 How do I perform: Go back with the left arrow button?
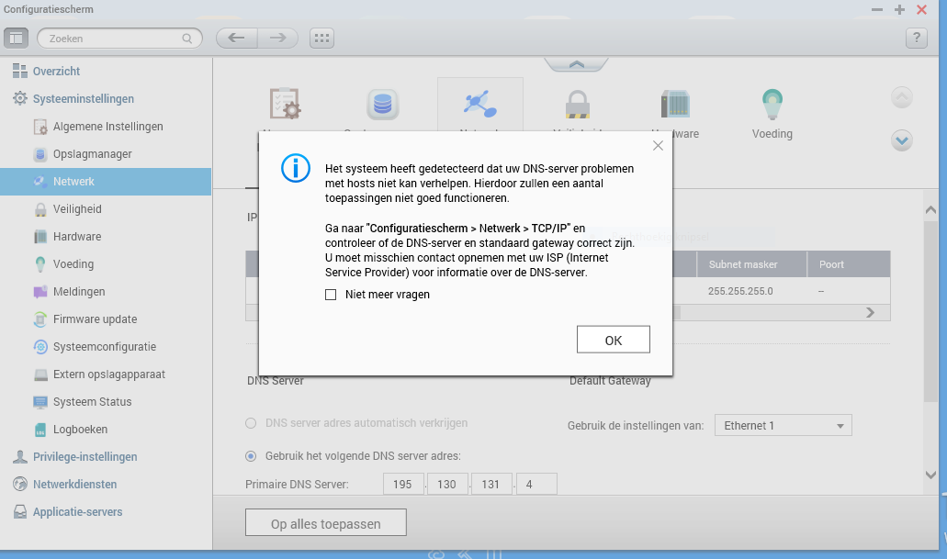pos(236,39)
